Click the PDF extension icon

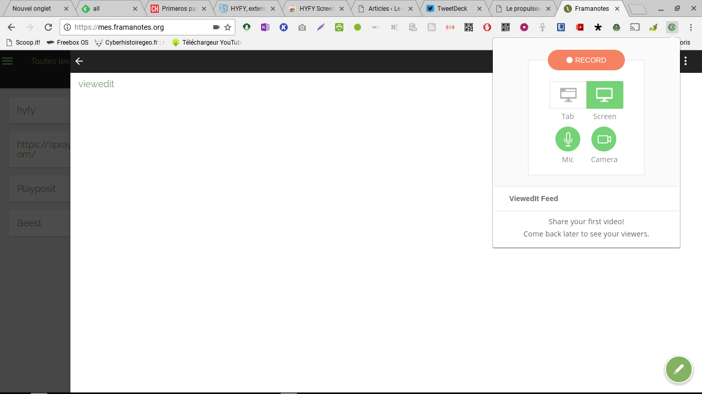[654, 27]
